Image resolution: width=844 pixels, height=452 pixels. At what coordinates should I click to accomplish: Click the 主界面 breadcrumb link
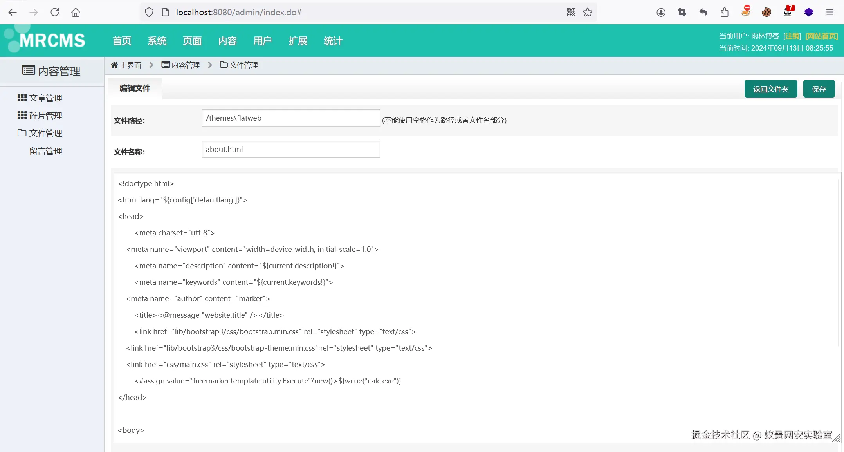coord(130,65)
